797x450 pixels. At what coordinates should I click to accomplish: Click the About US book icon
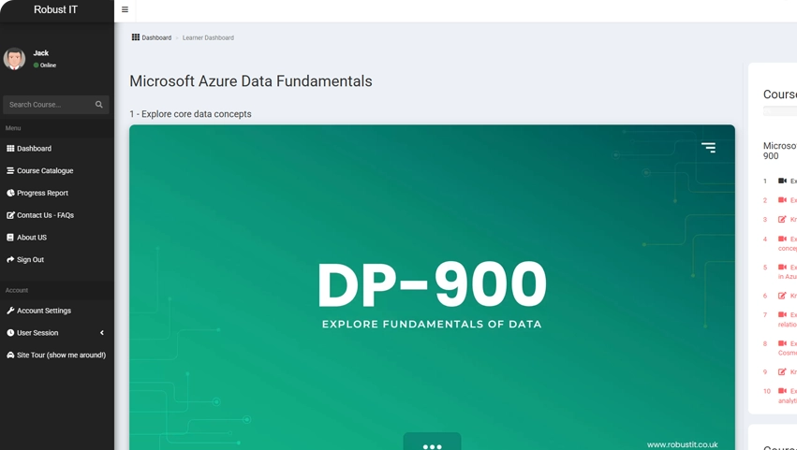pos(10,238)
